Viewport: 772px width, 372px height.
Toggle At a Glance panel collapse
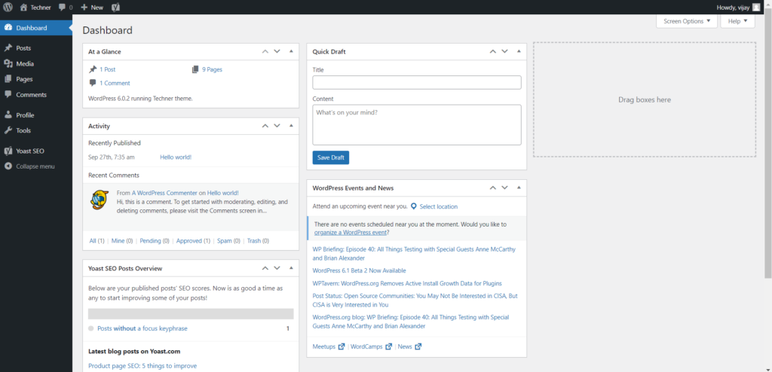pos(291,51)
